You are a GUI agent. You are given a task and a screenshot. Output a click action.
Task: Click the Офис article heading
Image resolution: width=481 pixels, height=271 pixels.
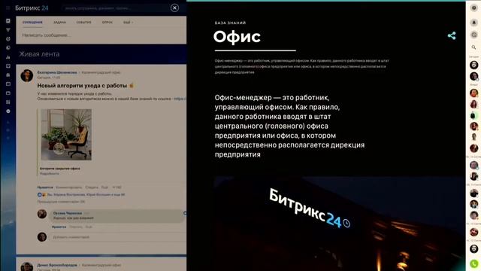point(237,37)
